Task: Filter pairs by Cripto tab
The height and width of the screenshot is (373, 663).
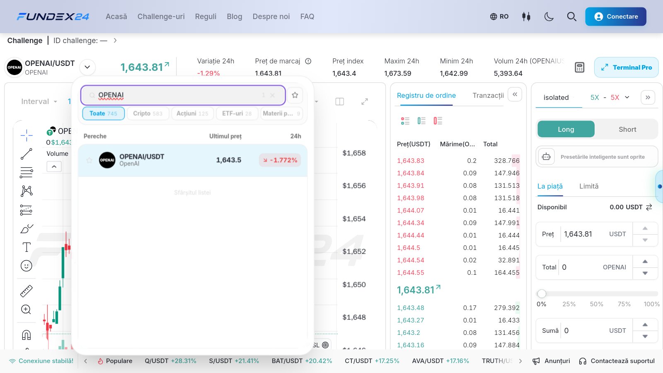Action: [148, 114]
